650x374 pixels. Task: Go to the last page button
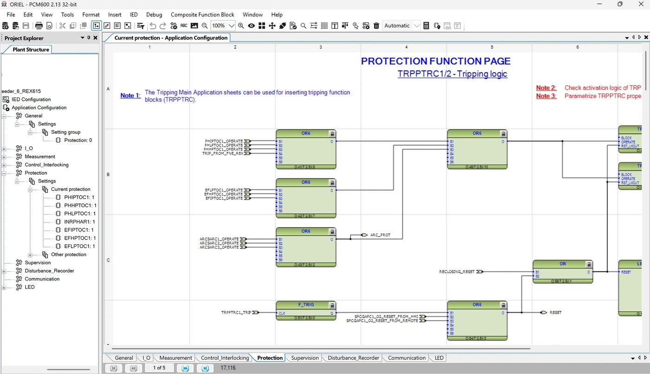tap(205, 368)
